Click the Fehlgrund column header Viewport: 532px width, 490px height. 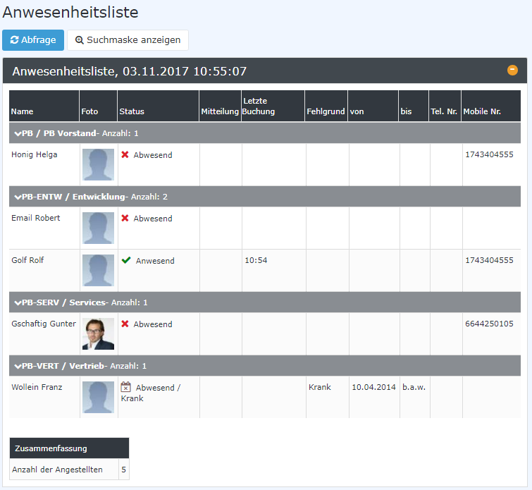click(326, 111)
